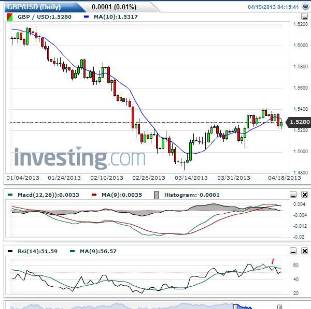The height and width of the screenshot is (309, 311).
Task: Click the 1.6000 price axis label
Action: click(301, 46)
